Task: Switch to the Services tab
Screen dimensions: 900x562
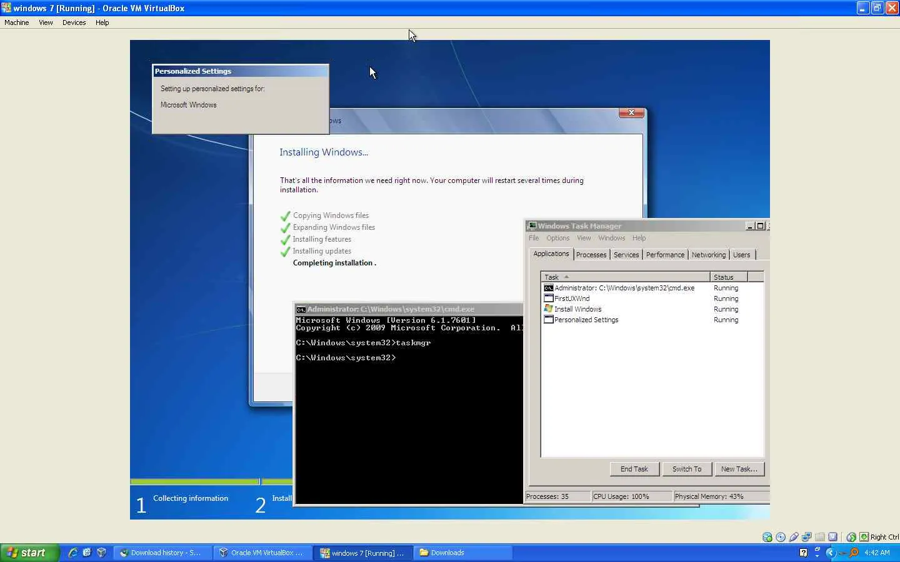Action: point(626,255)
